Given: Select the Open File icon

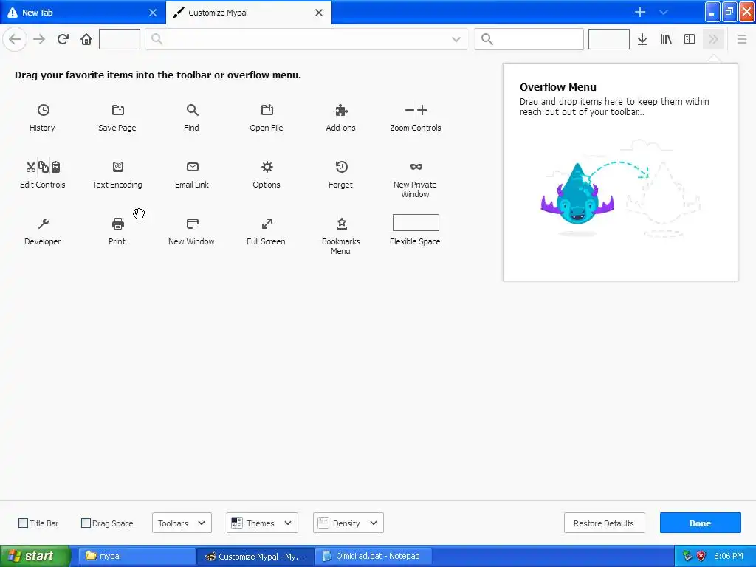Looking at the screenshot, I should (267, 110).
